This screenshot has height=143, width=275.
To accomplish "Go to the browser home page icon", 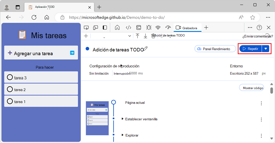I will tap(47, 17).
